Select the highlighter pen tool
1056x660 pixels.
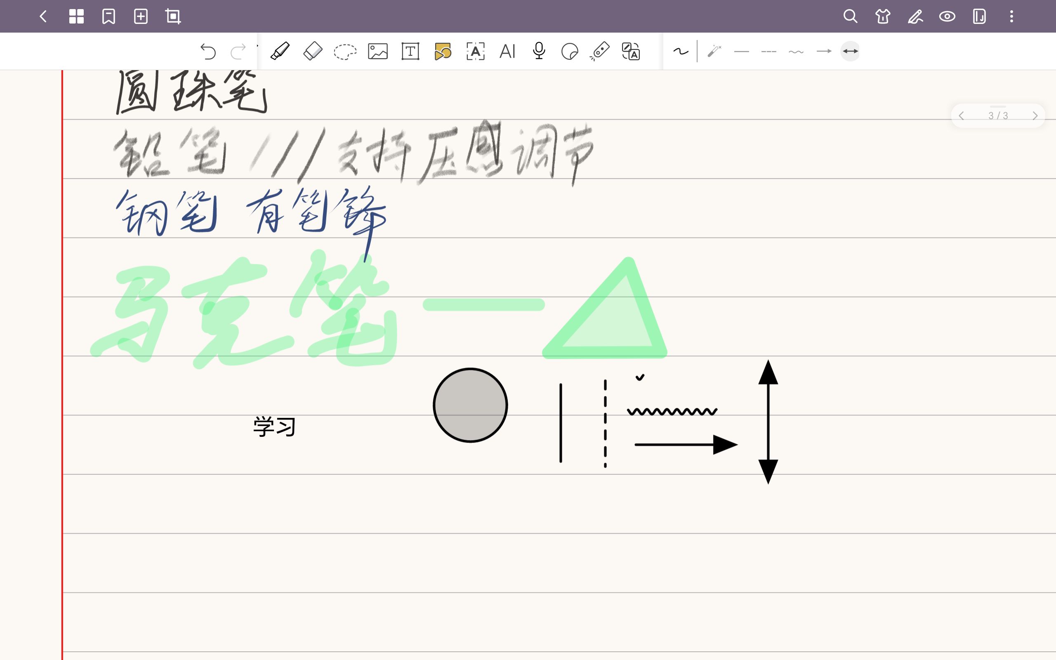click(x=280, y=51)
